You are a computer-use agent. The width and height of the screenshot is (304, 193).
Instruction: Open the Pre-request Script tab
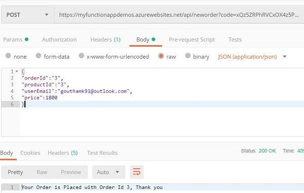pos(192,40)
